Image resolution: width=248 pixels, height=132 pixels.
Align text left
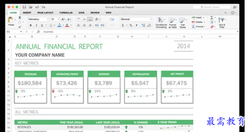pyautogui.click(x=79, y=25)
